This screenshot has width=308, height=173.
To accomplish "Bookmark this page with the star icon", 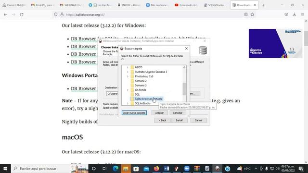I will point(252,14).
